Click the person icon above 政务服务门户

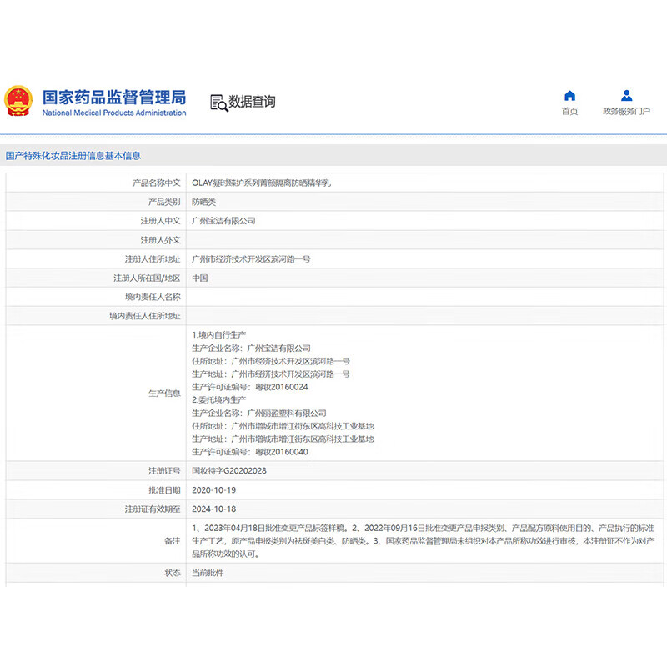click(626, 93)
